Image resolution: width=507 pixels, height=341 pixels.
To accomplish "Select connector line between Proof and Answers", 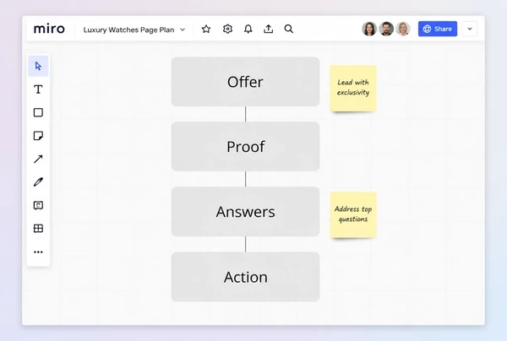I will [x=245, y=179].
